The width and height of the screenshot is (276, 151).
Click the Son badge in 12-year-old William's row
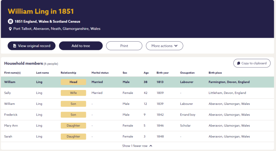point(73,104)
